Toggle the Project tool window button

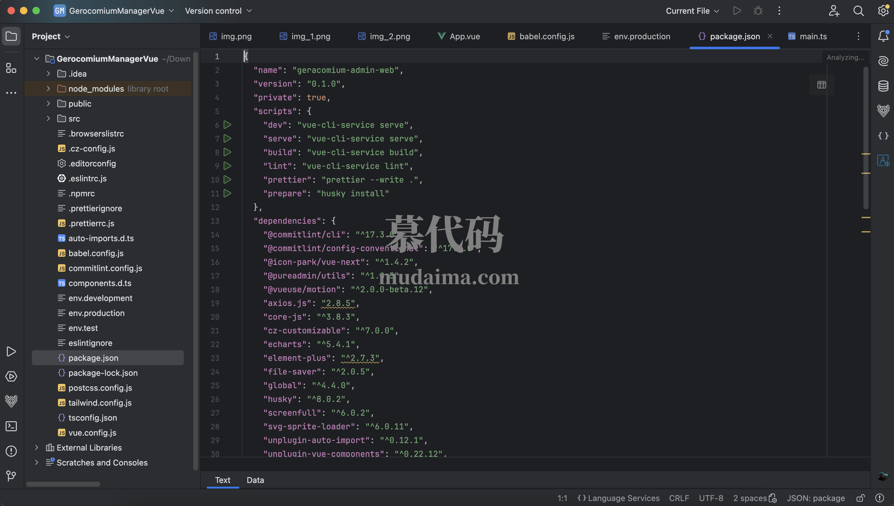[11, 36]
